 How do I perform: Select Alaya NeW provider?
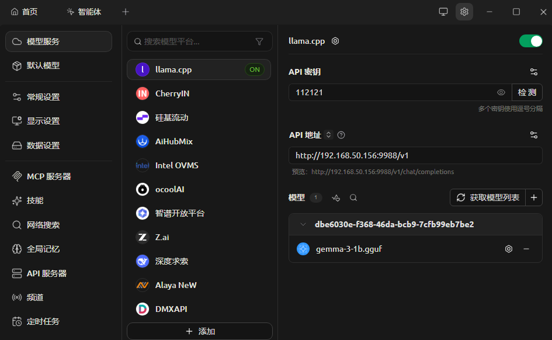pyautogui.click(x=199, y=285)
